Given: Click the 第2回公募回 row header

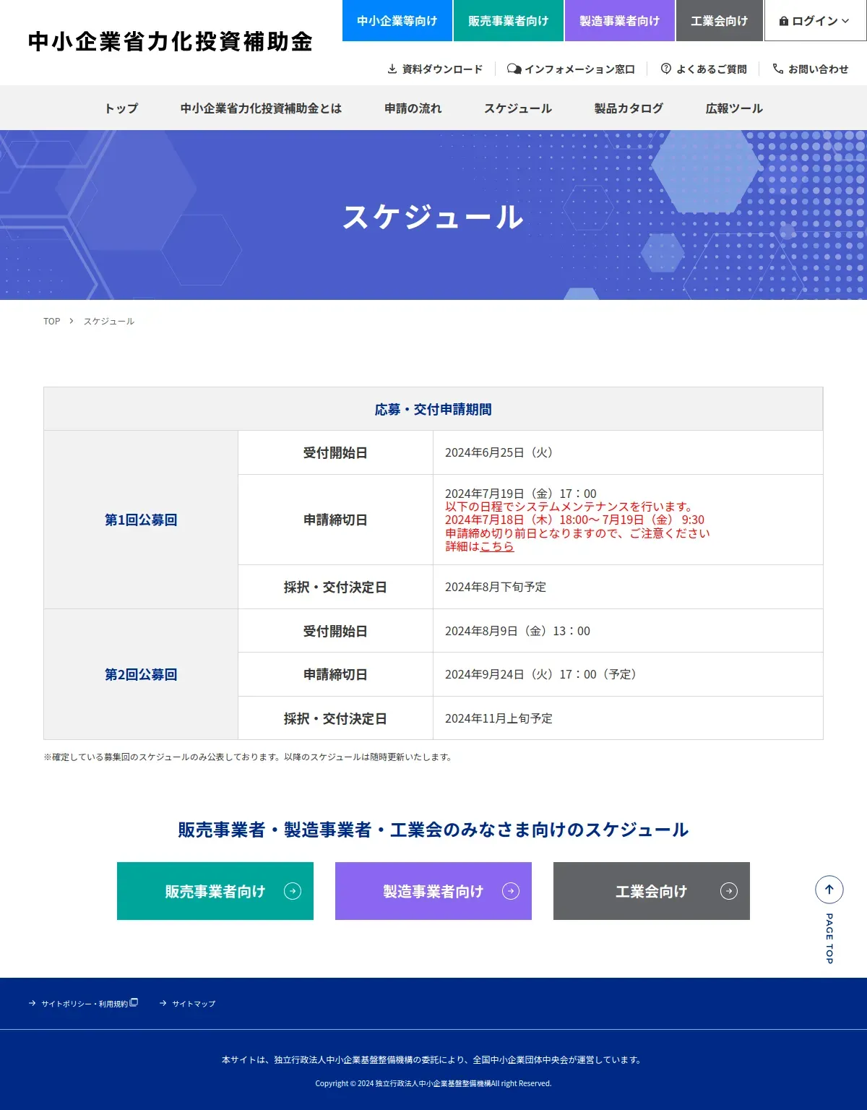Looking at the screenshot, I should 141,674.
